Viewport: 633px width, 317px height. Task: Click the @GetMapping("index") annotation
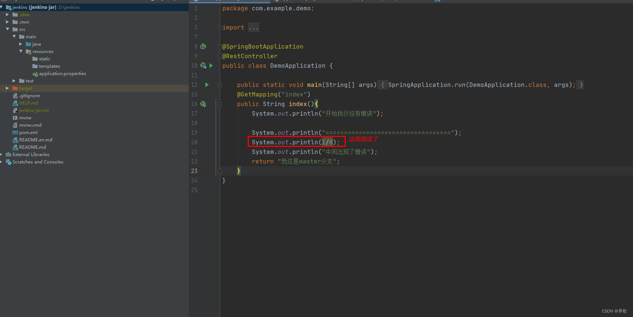(x=274, y=95)
